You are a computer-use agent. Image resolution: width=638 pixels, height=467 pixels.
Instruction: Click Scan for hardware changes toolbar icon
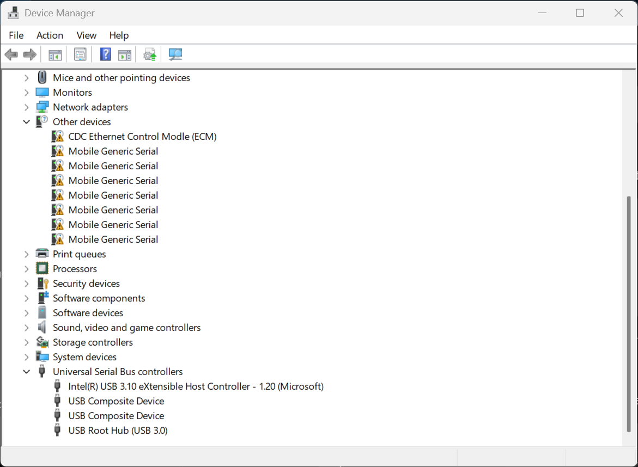coord(175,54)
